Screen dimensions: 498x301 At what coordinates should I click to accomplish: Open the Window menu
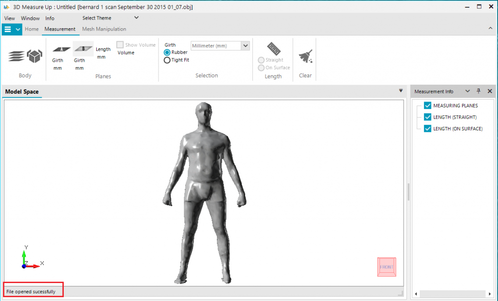coord(30,18)
